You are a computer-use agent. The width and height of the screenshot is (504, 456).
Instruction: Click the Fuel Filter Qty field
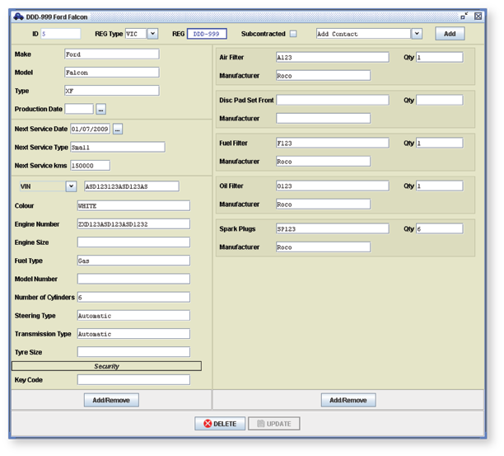click(440, 143)
